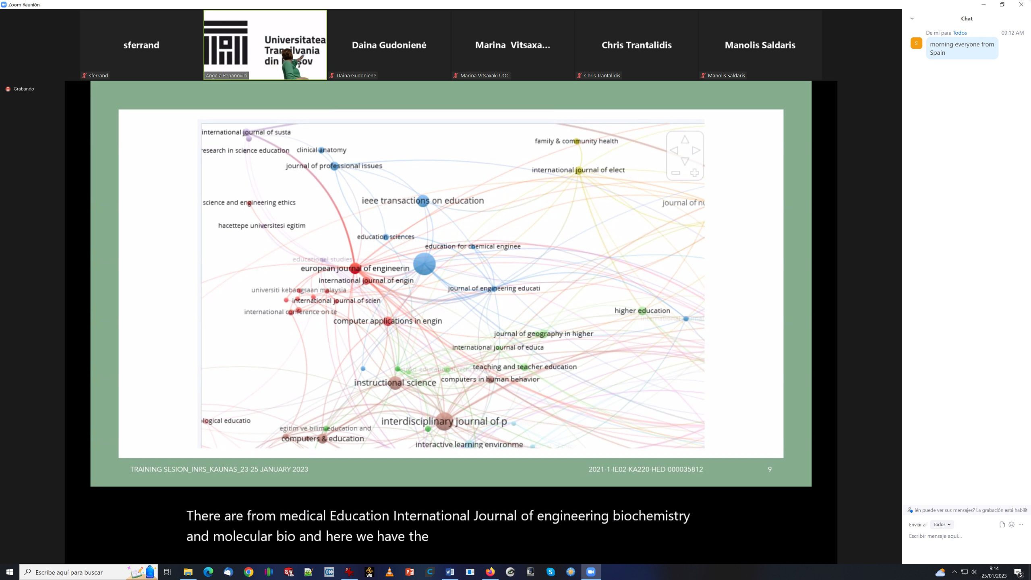1031x580 pixels.
Task: Select Daina Gudonienė participant tile
Action: tap(389, 45)
